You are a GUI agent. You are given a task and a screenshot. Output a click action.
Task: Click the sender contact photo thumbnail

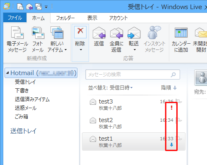[201, 78]
